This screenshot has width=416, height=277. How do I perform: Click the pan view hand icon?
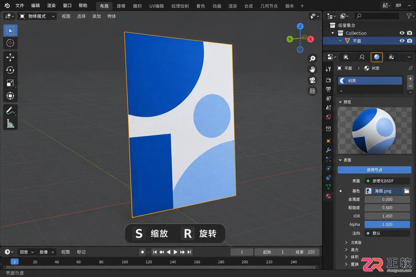point(312,69)
